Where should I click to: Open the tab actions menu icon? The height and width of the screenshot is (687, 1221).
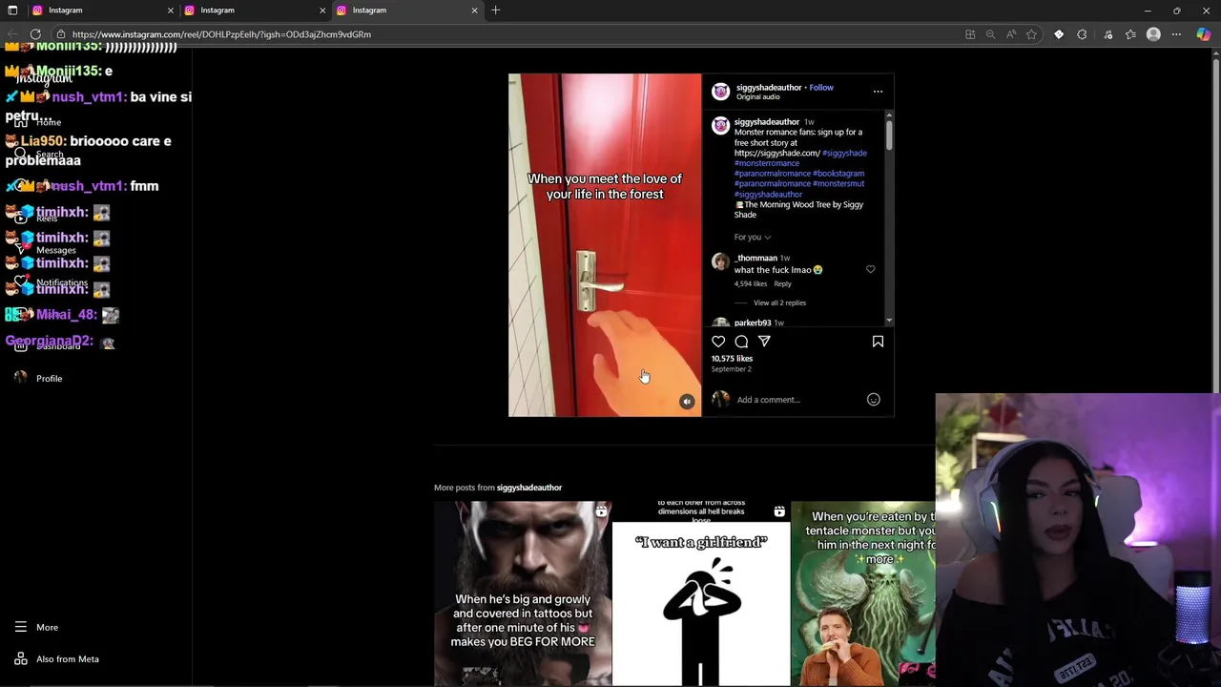pos(12,10)
